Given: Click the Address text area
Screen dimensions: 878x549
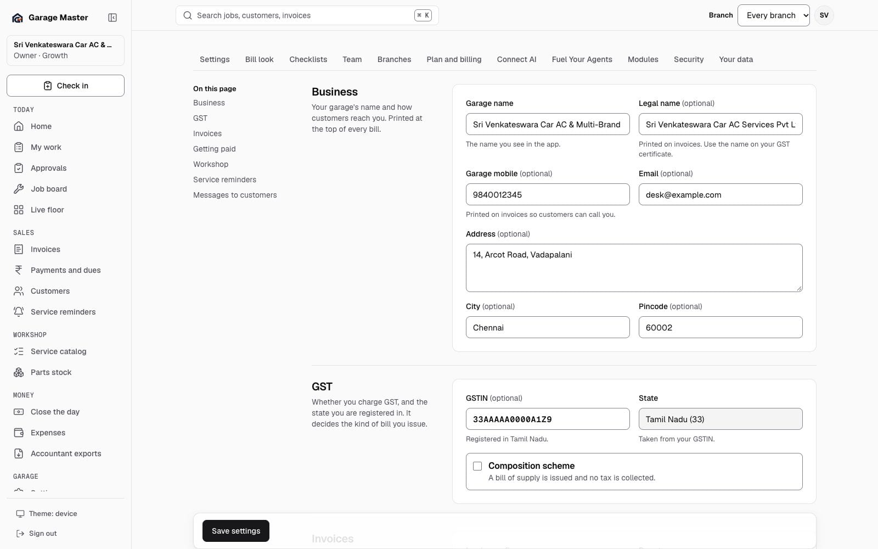Looking at the screenshot, I should coord(634,268).
